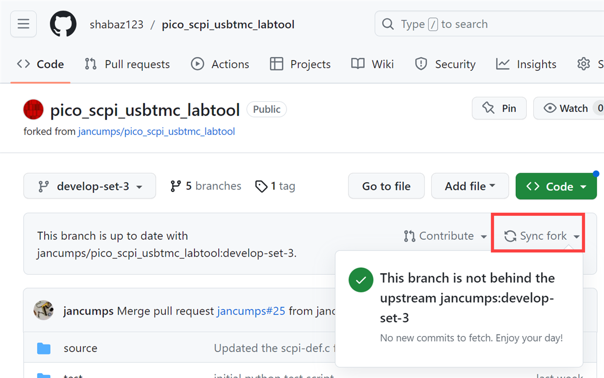
Task: Click the 'Merge pull request' commit message
Action: point(165,311)
